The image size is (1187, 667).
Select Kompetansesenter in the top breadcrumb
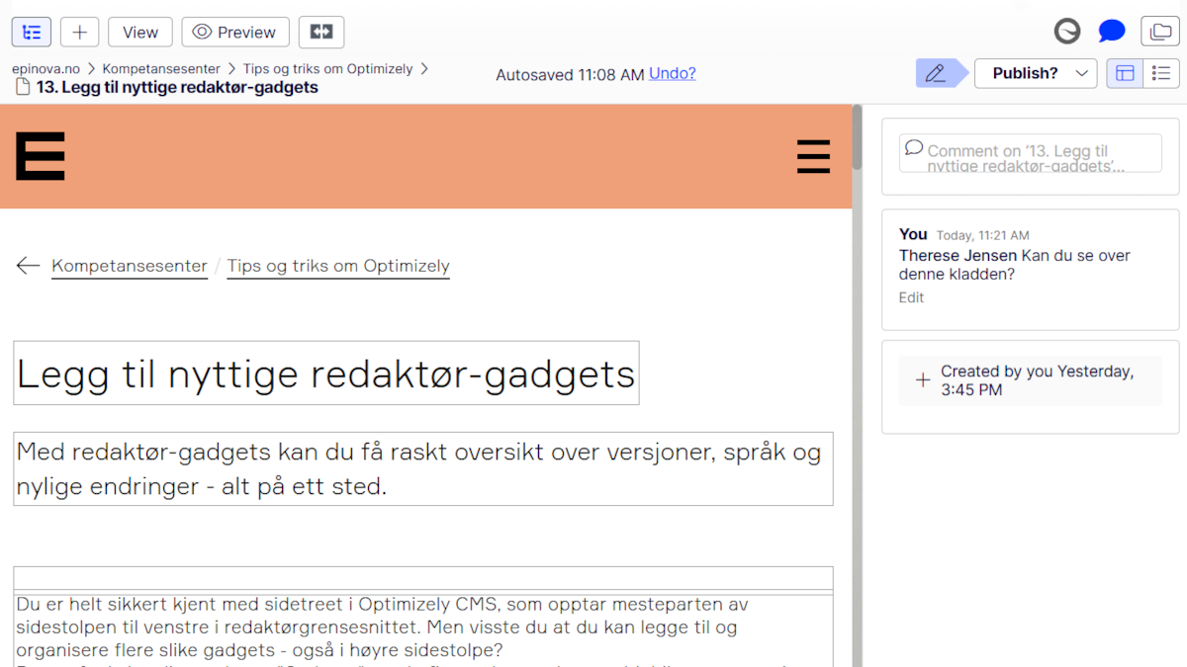coord(160,69)
